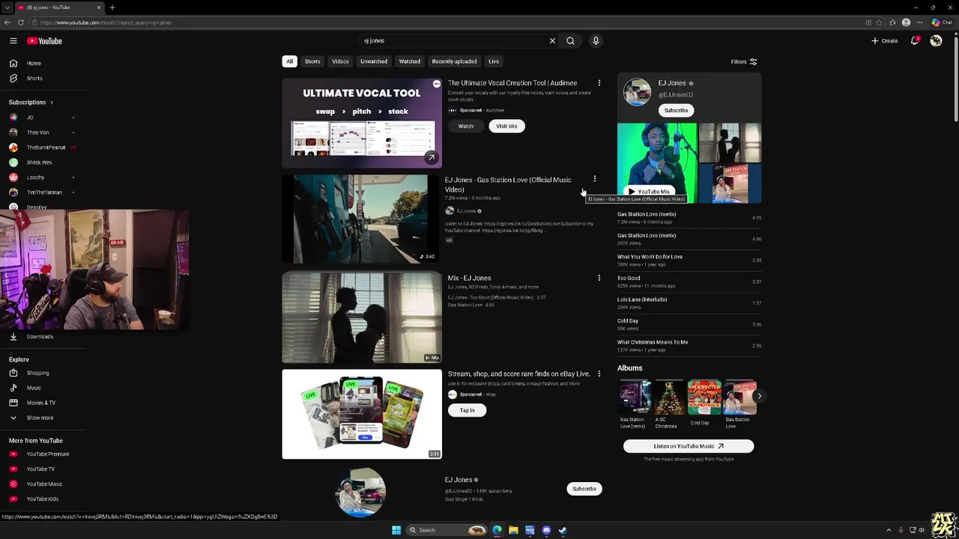
Task: Click Visit site on the Audimee ad
Action: 506,127
